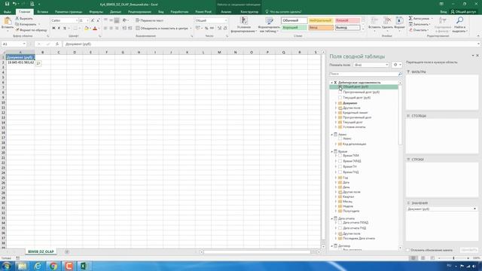Image resolution: width=482 pixels, height=271 pixels.
Task: Click the AutoSum (Автосумма) sigma icon
Action: (410, 18)
